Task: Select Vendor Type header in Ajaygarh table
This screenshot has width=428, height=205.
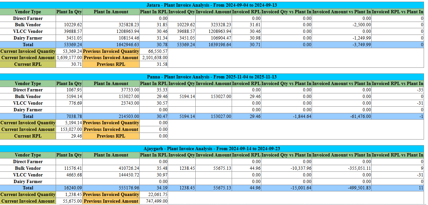Action: point(28,155)
